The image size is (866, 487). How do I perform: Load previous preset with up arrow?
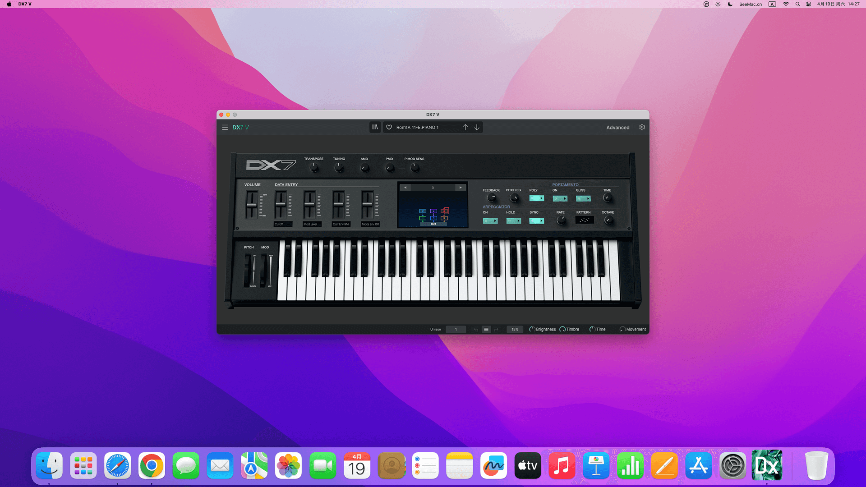[465, 127]
